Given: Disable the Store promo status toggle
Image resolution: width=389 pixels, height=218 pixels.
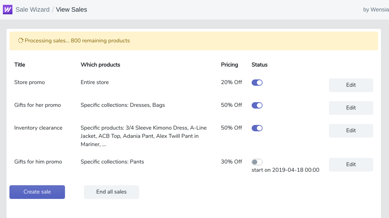Looking at the screenshot, I should [x=257, y=83].
